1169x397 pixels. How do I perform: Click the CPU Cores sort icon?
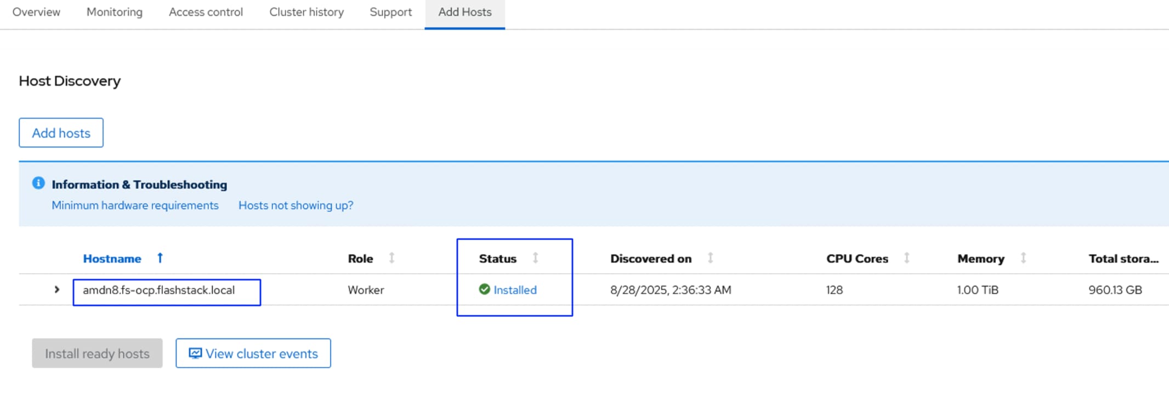906,258
